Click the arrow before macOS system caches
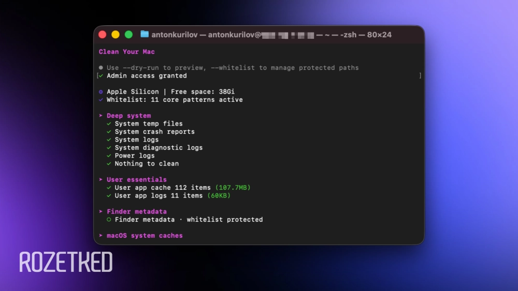Image resolution: width=518 pixels, height=291 pixels. 101,236
